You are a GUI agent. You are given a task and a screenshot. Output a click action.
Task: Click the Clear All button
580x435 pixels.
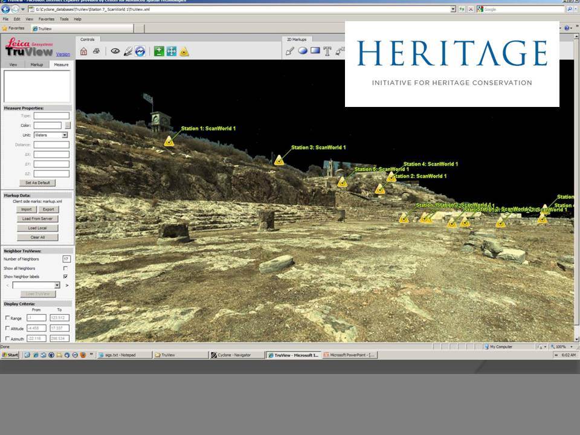pos(37,237)
